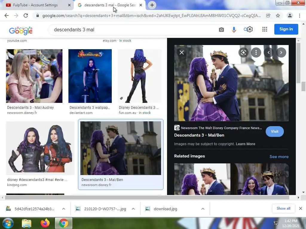Select descendants 3 mal Google tab

[x=110, y=5]
